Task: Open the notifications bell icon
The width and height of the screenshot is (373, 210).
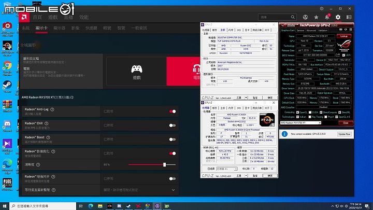Action: click(327, 17)
